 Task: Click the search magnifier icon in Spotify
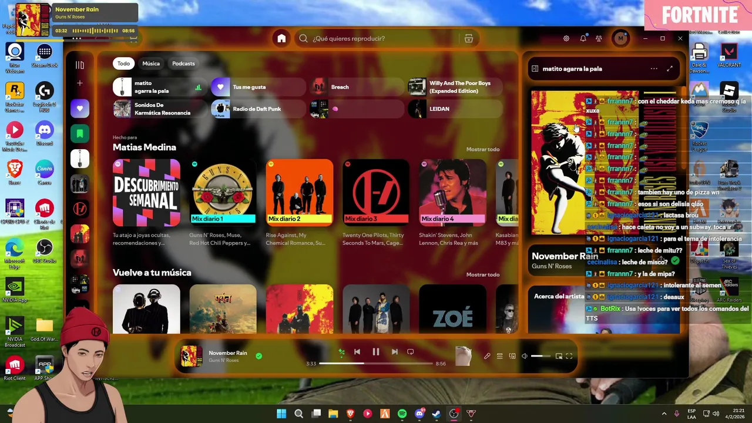pyautogui.click(x=303, y=39)
